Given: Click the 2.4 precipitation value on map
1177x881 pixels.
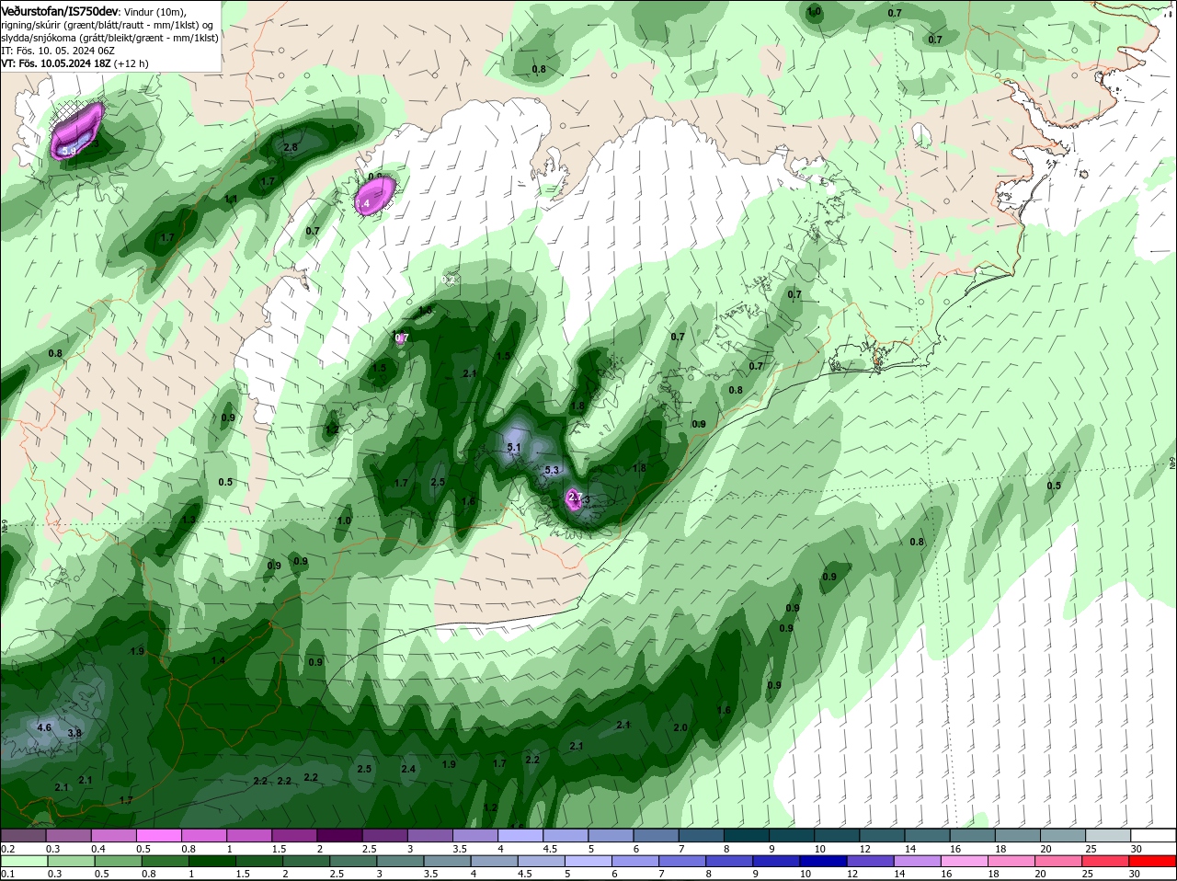Looking at the screenshot, I should point(408,769).
